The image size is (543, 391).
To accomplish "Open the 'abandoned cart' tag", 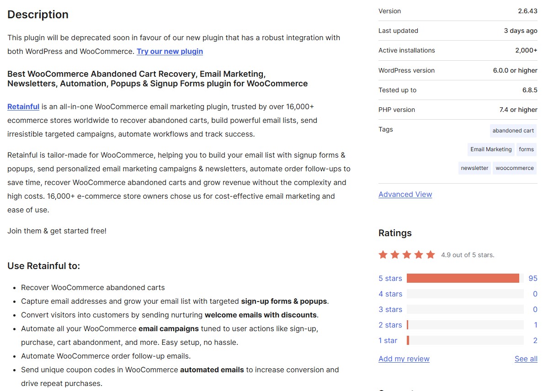I will pos(513,131).
